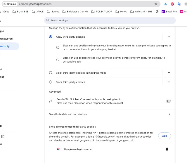Open the red ABP ad blocker extension
The height and width of the screenshot is (163, 187).
(x=172, y=4)
